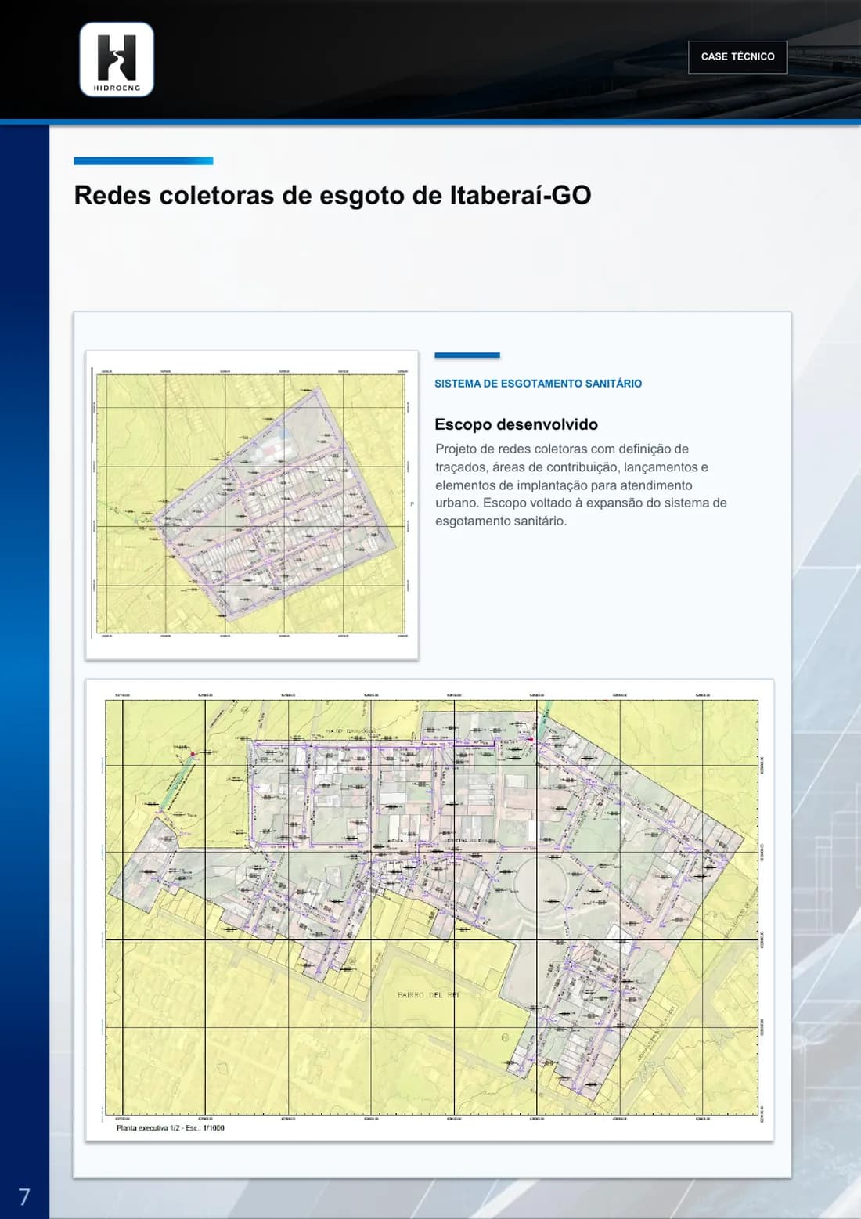Click the Escopo desenvolvido heading
The width and height of the screenshot is (861, 1219).
[x=516, y=424]
